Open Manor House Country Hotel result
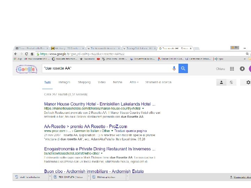The height and width of the screenshot is (188, 251). [100, 104]
